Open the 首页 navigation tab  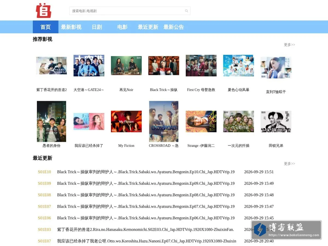pos(46,27)
